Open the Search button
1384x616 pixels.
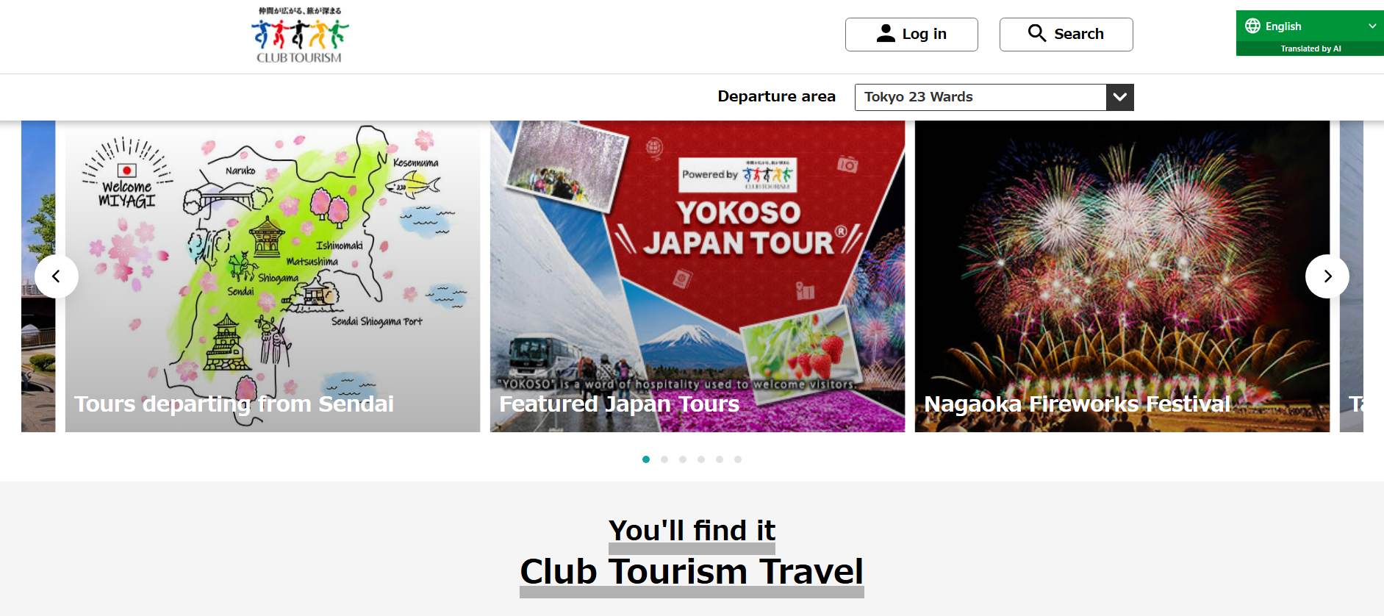pos(1066,35)
